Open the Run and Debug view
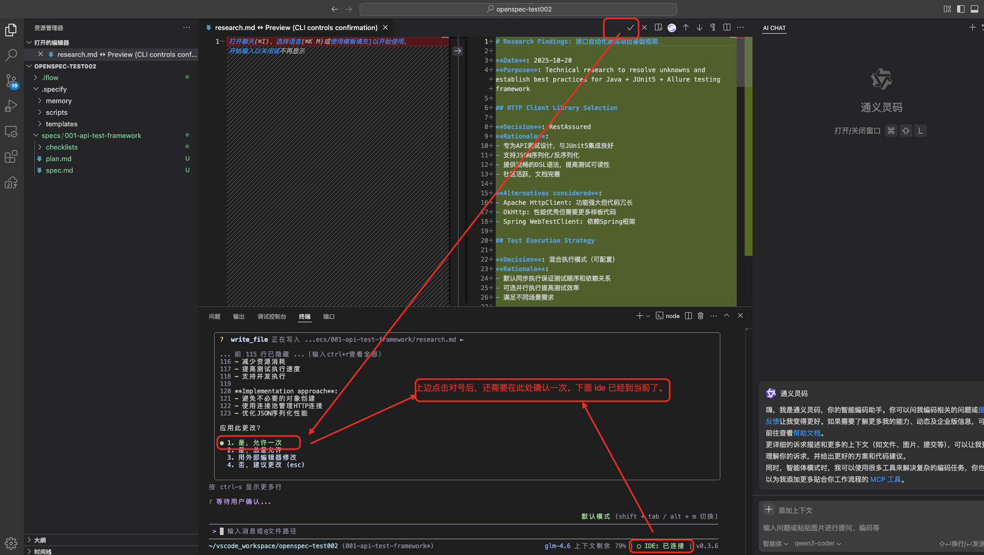Image resolution: width=984 pixels, height=555 pixels. tap(11, 106)
